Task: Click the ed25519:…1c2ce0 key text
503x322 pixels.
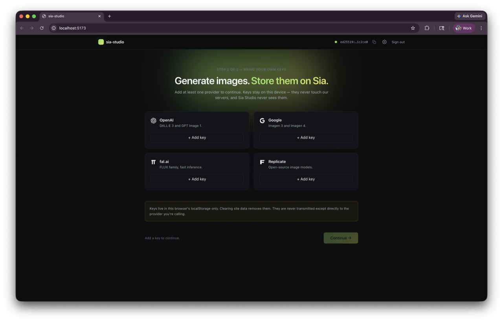Action: coord(354,42)
